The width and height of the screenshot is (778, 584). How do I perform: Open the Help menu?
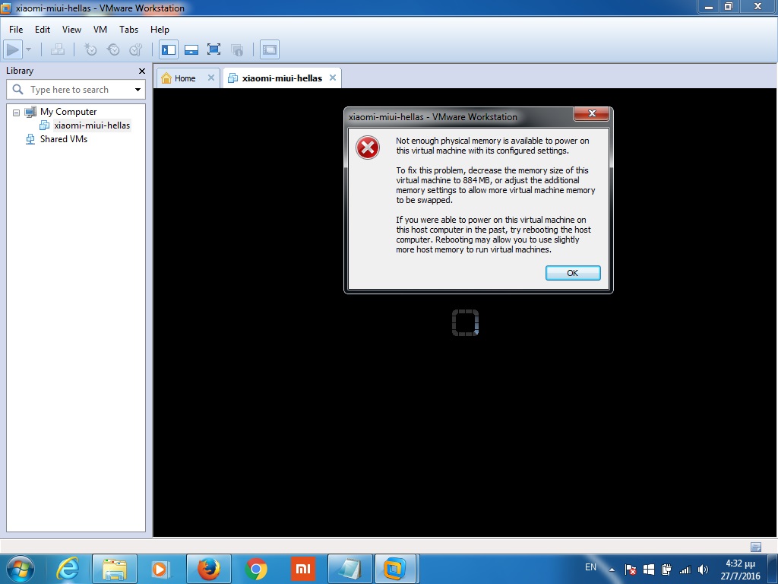coord(160,30)
